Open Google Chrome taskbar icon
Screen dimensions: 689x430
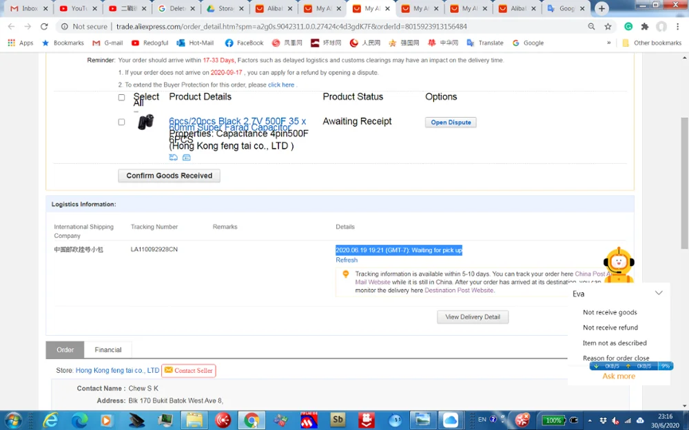tap(251, 420)
